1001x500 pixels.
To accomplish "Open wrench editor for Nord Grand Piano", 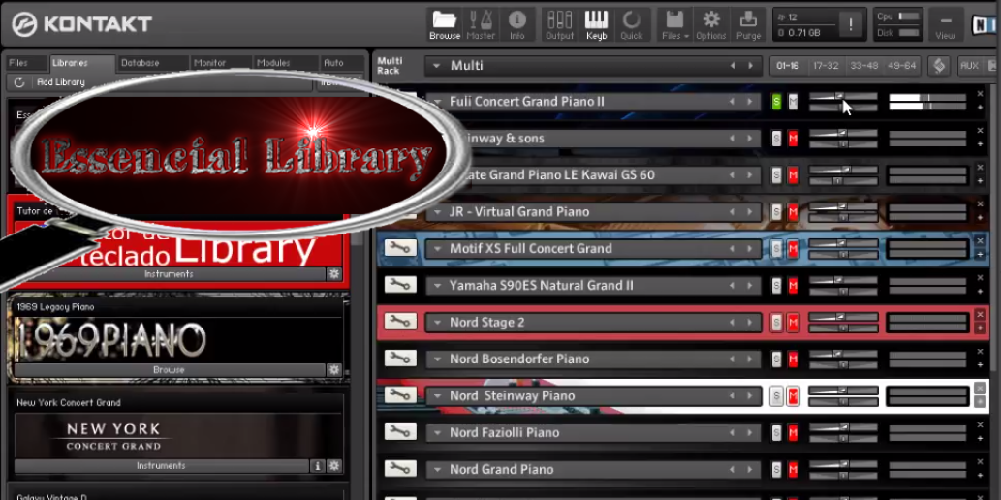I will tap(400, 469).
